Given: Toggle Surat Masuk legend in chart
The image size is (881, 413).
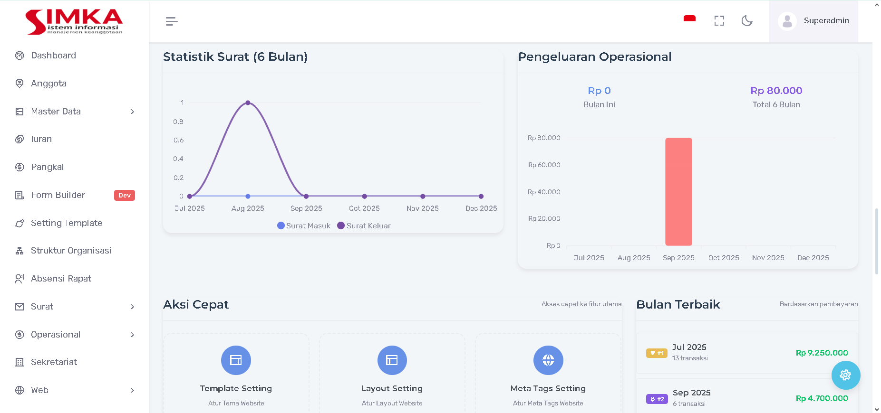Looking at the screenshot, I should coord(304,226).
